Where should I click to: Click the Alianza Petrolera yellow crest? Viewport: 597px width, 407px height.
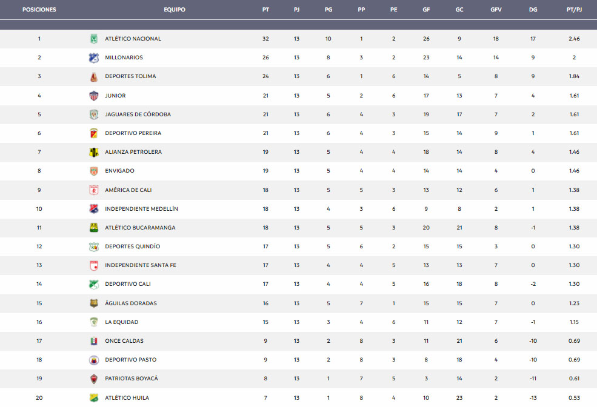coord(94,152)
